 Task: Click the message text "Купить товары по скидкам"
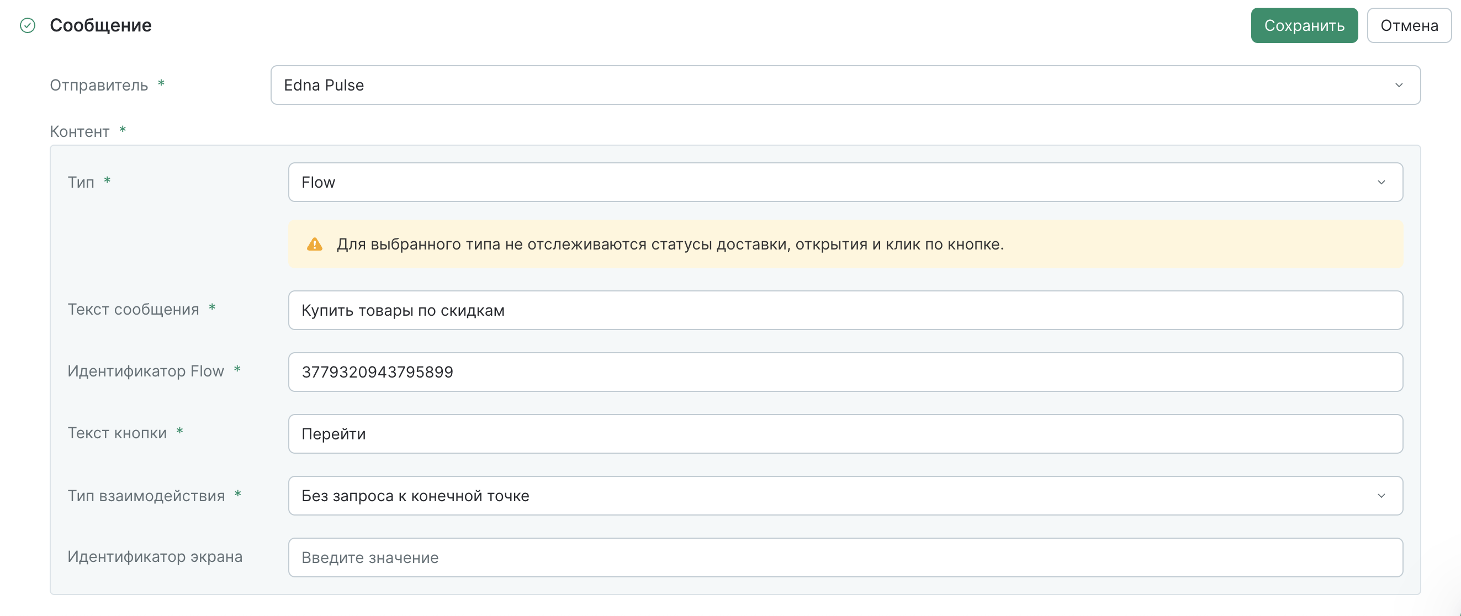tap(403, 310)
